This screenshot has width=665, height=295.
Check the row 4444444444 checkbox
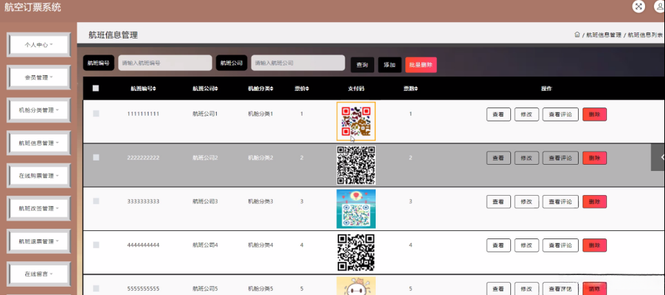click(96, 245)
